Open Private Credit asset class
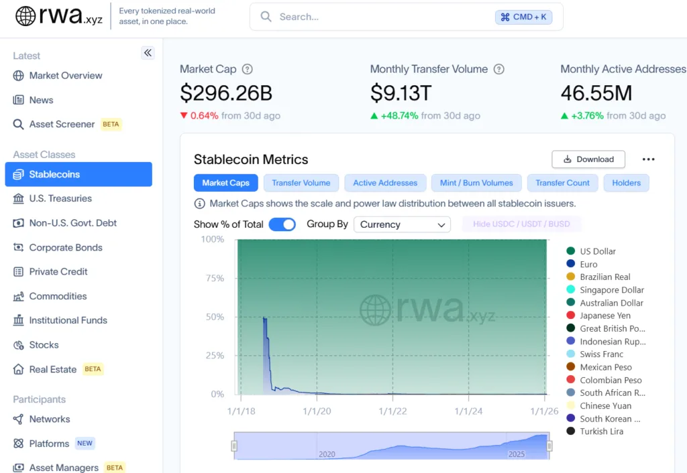 click(58, 272)
